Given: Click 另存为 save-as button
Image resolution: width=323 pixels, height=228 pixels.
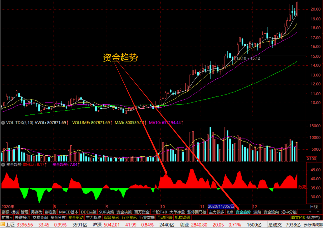Looking at the screenshot, I should (x=37, y=212).
